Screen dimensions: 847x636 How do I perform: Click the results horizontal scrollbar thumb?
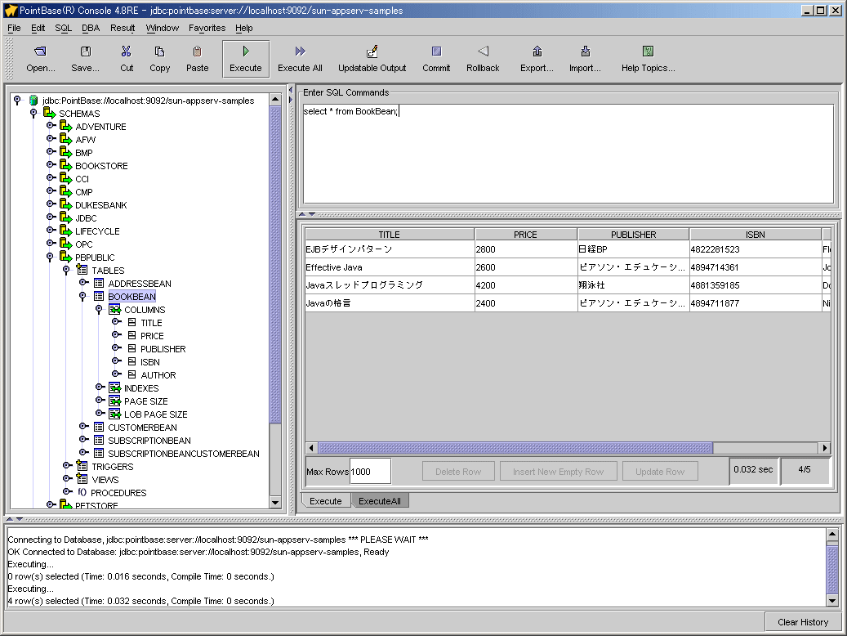pos(515,448)
